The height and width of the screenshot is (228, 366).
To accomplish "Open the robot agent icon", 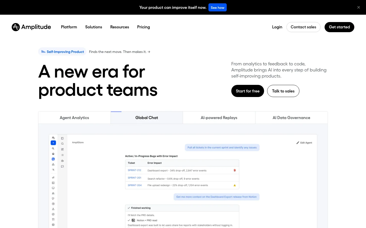I will (62, 161).
